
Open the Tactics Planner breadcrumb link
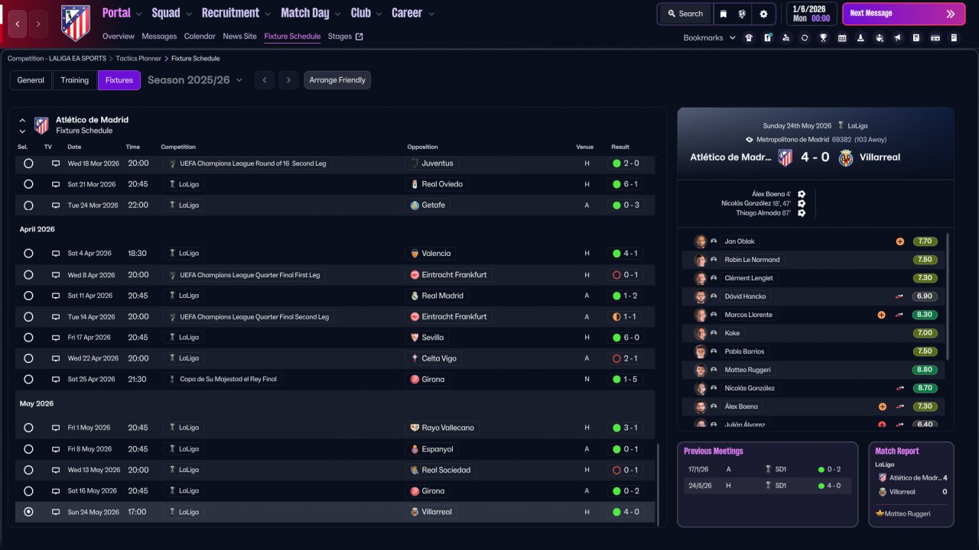[x=138, y=59]
